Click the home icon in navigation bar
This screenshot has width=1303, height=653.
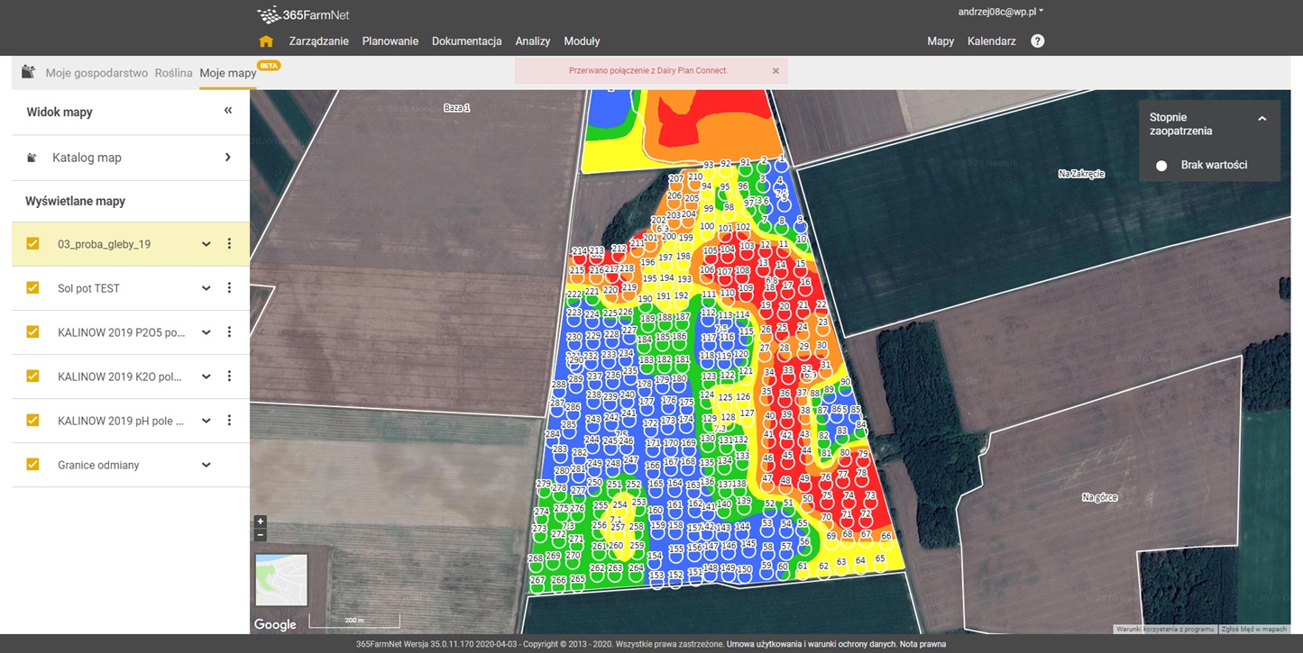tap(266, 41)
